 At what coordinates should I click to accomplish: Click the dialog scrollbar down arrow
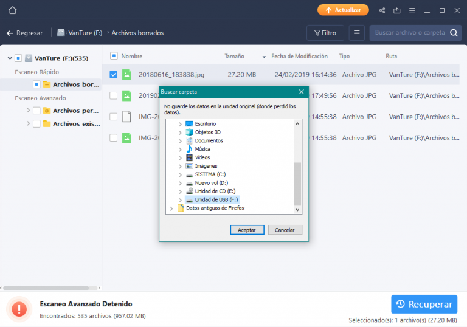297,210
